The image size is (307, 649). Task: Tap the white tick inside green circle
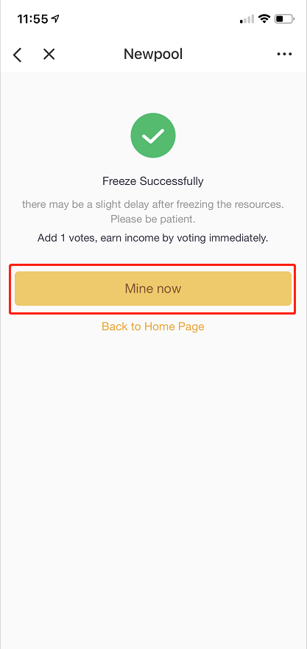pos(153,136)
